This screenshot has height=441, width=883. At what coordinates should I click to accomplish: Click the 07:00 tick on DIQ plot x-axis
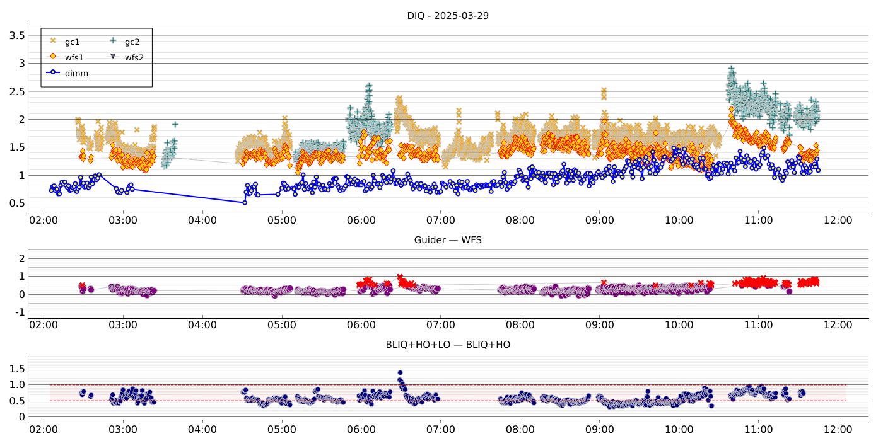tap(440, 220)
